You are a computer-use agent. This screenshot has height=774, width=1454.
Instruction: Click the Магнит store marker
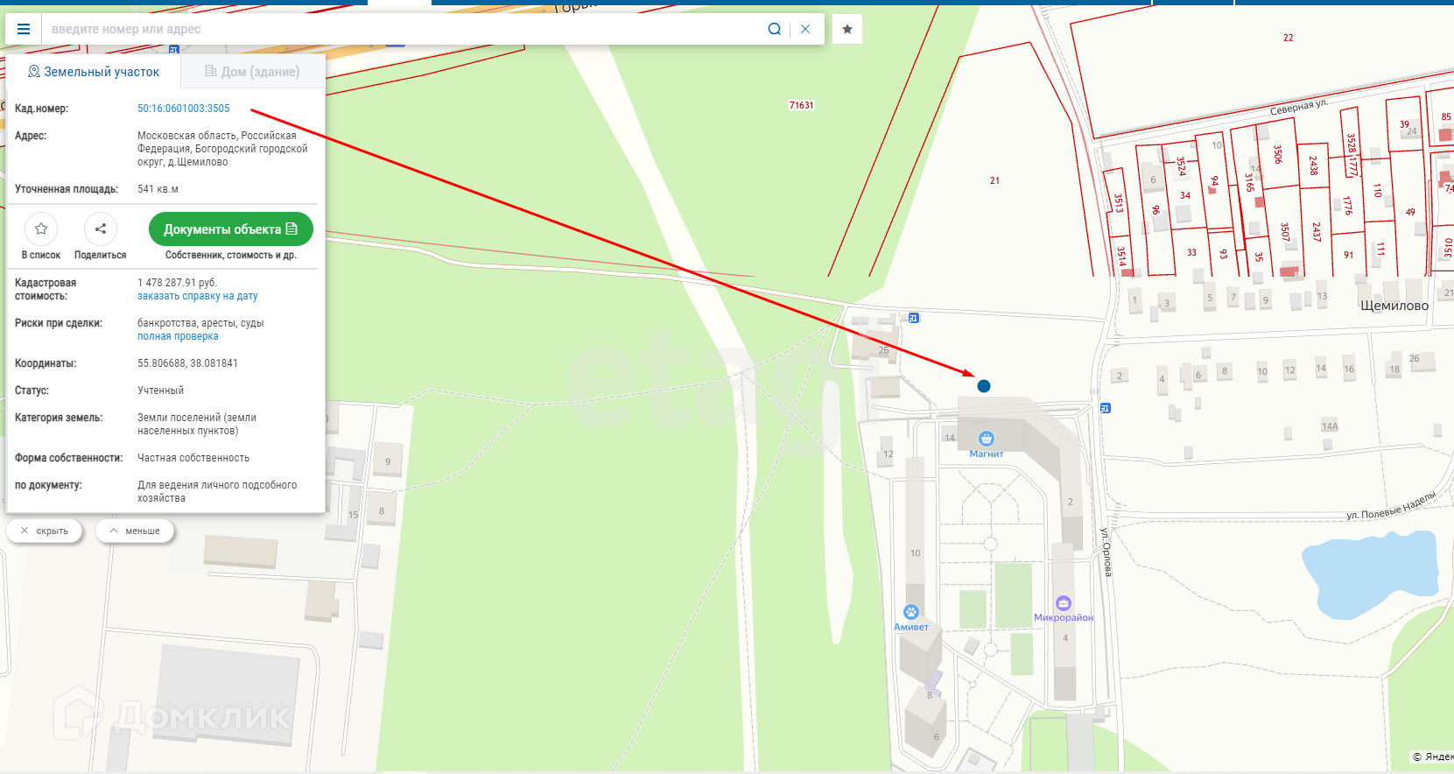(x=987, y=439)
